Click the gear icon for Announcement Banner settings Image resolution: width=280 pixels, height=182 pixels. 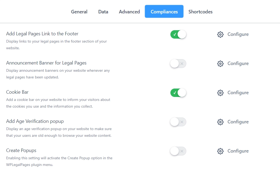220,63
